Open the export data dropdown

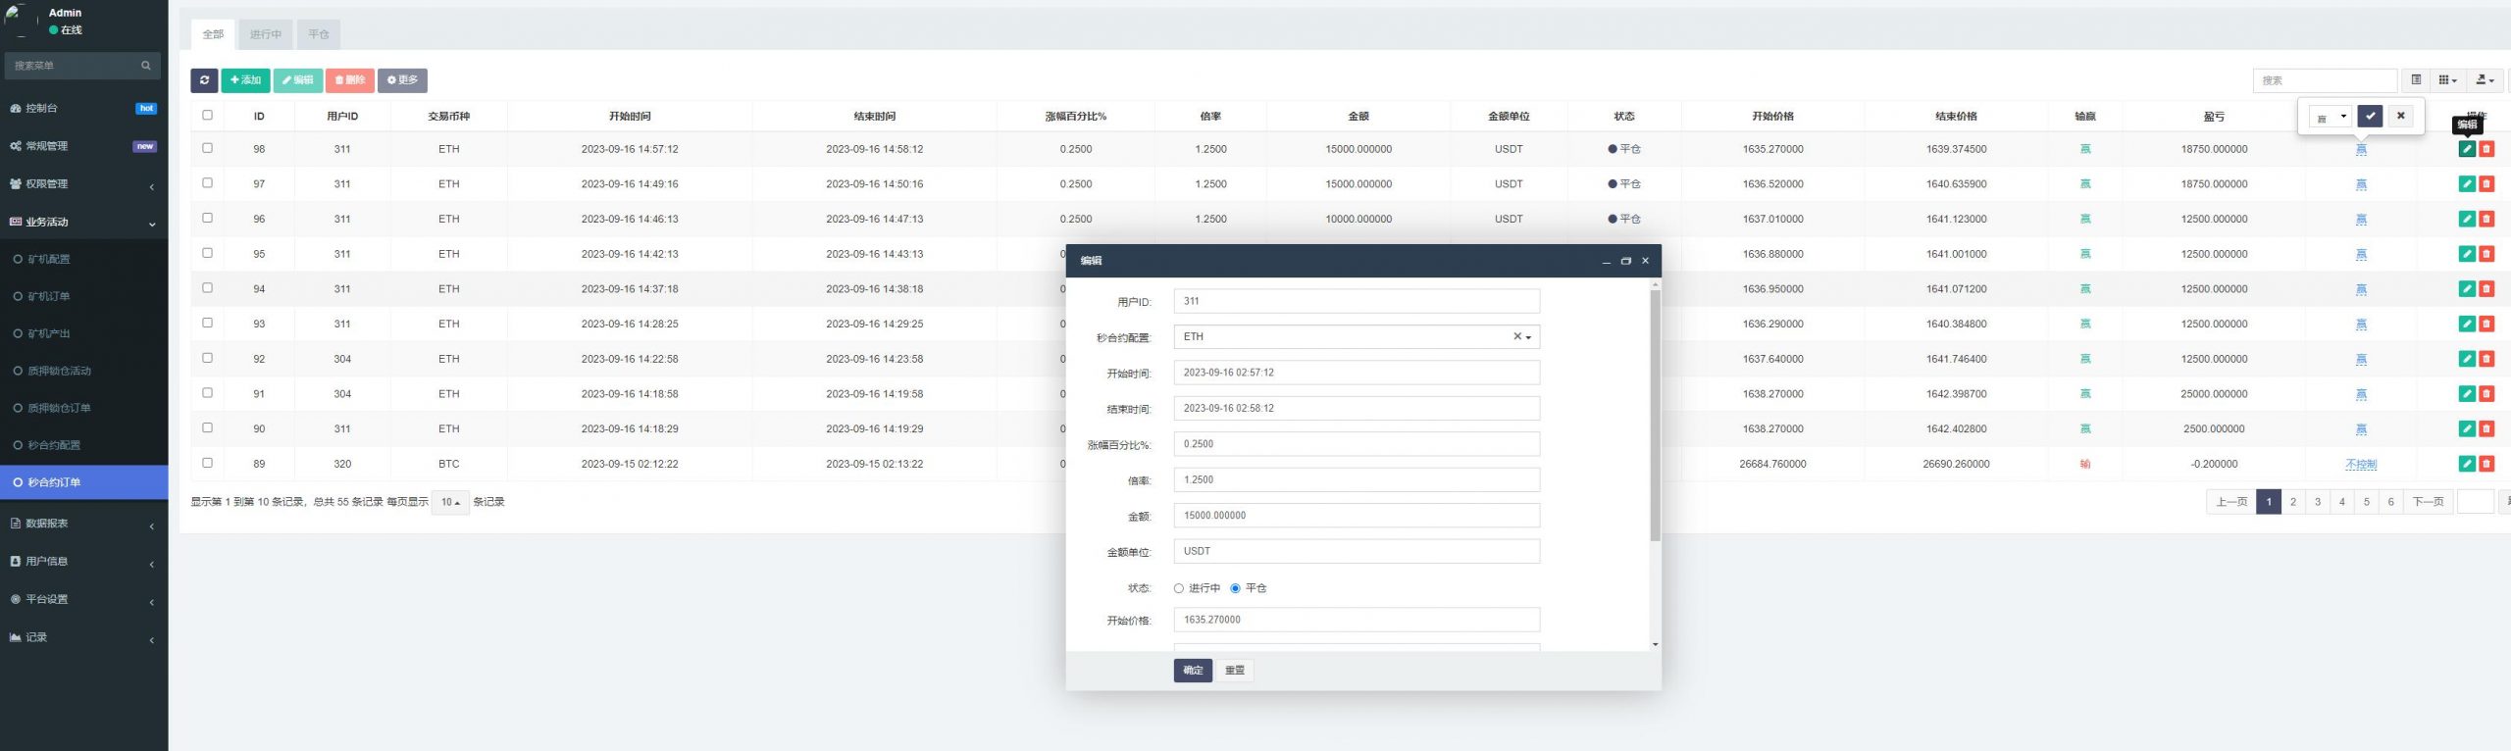[x=2485, y=80]
